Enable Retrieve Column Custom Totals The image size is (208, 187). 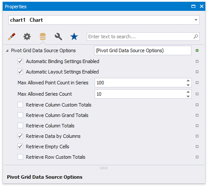(20, 105)
